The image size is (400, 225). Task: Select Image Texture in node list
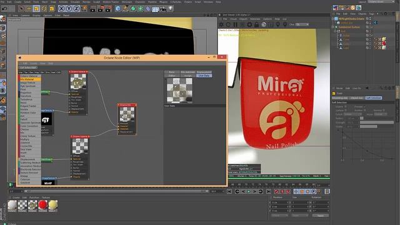[x=30, y=82]
